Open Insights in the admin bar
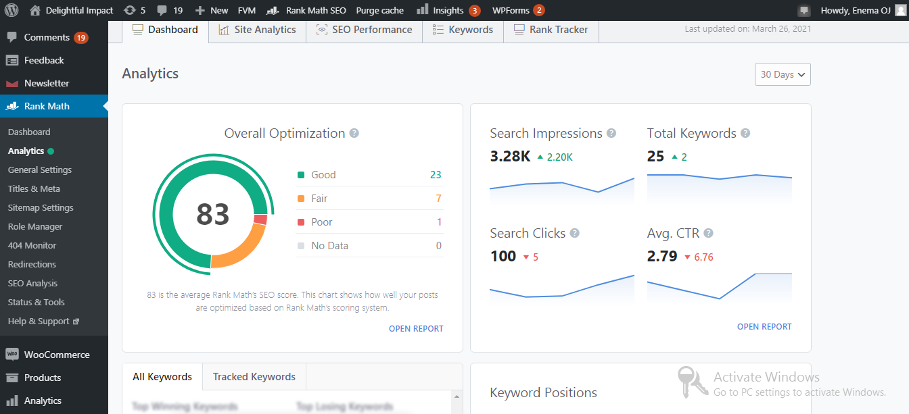 point(448,10)
